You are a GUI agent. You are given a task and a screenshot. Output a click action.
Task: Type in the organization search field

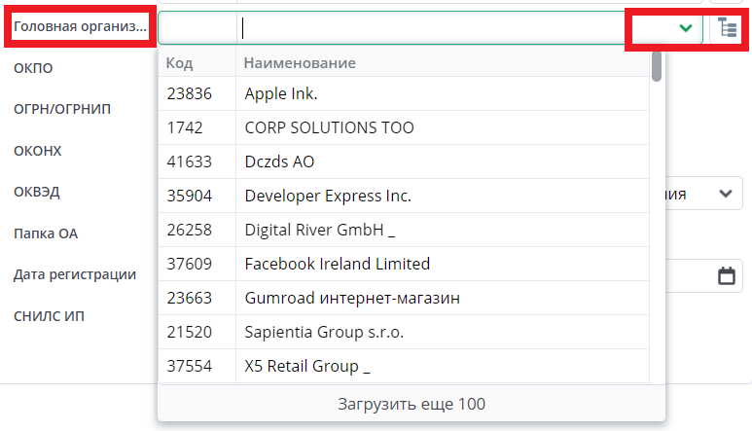pyautogui.click(x=428, y=28)
